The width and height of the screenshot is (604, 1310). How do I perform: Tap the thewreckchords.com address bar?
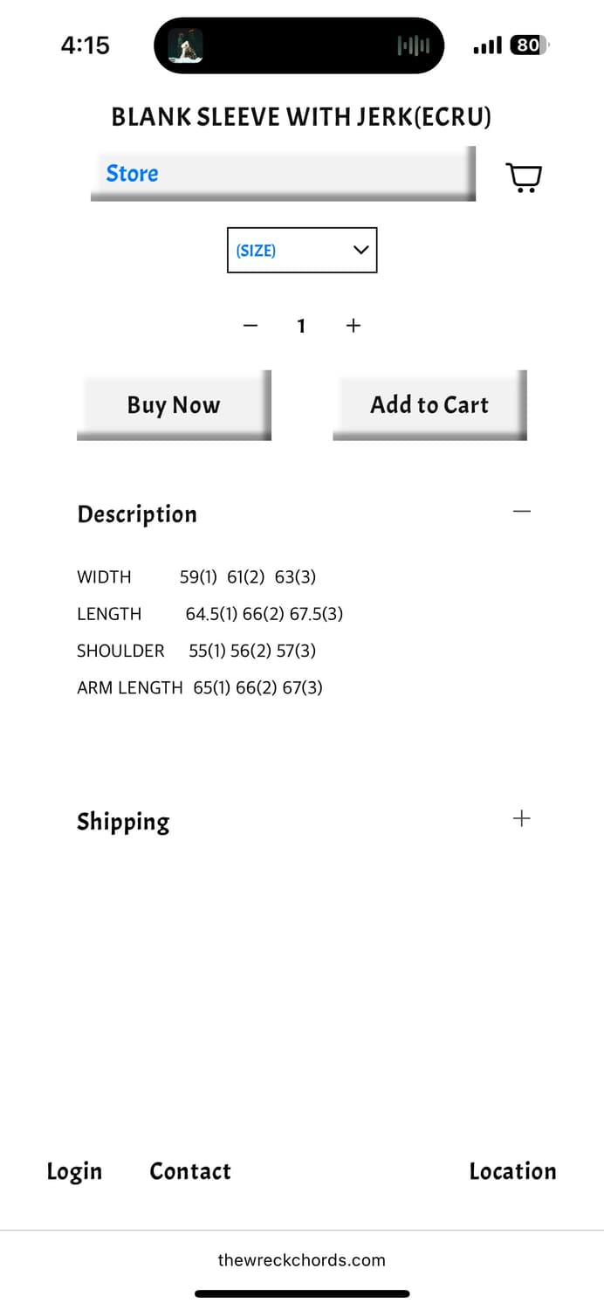(x=302, y=1260)
